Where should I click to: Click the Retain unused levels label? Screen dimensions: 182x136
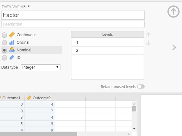pyautogui.click(x=118, y=87)
